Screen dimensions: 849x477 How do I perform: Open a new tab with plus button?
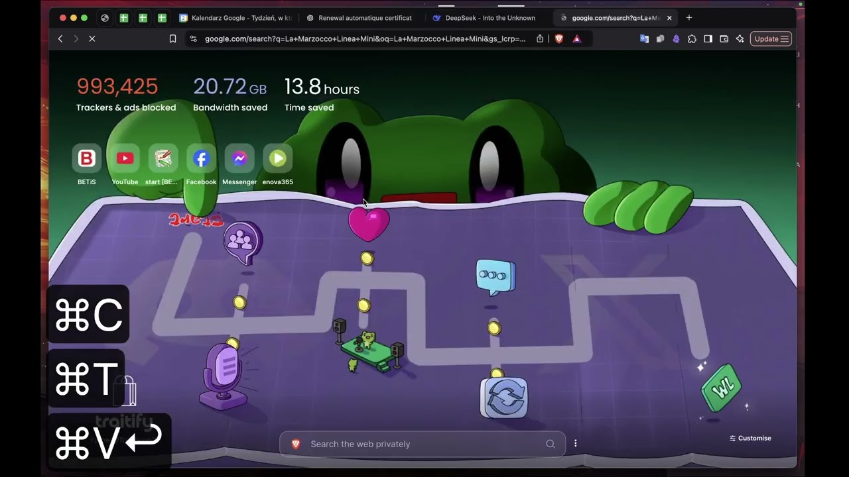pyautogui.click(x=689, y=18)
